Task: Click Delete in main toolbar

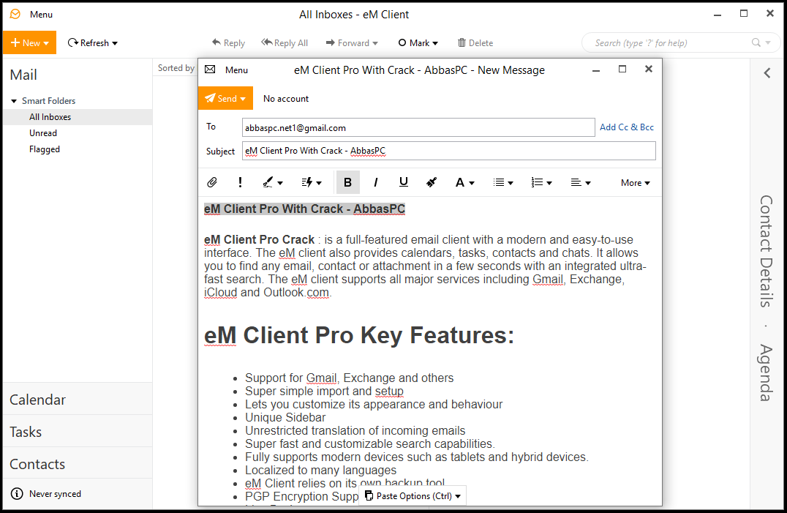Action: click(x=475, y=43)
